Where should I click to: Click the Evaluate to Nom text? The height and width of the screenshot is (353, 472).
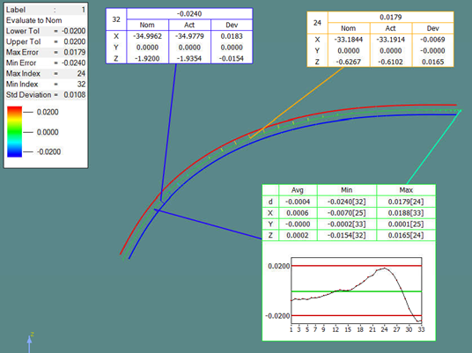click(34, 20)
